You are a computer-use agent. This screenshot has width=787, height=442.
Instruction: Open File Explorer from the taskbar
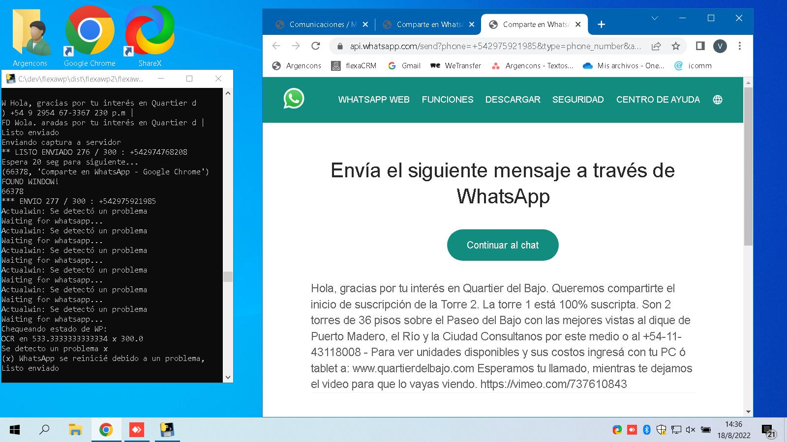75,430
